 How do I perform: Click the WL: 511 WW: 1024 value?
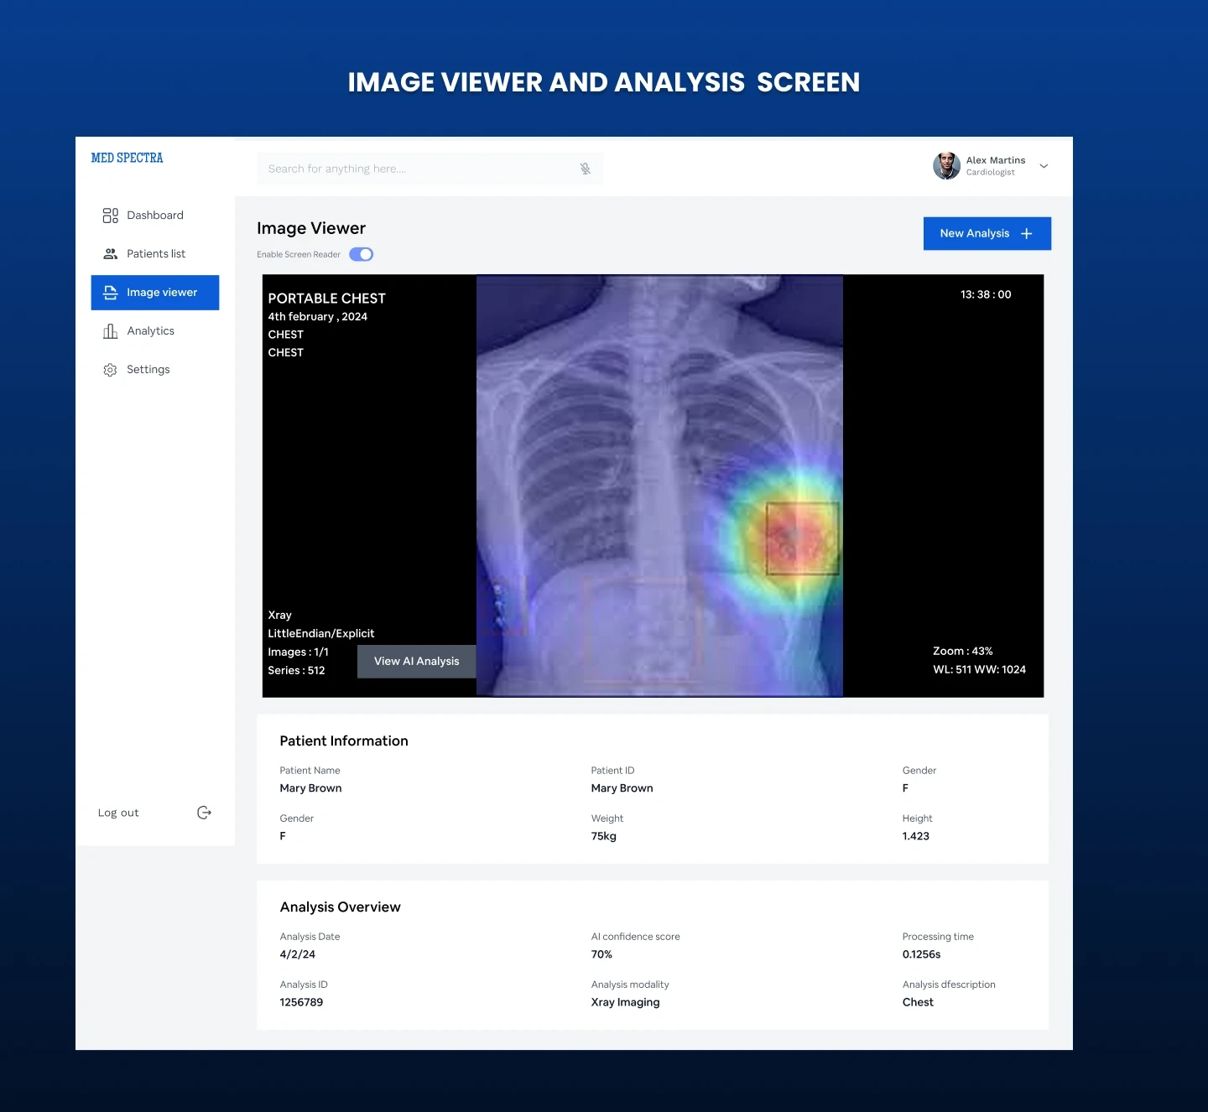point(980,670)
